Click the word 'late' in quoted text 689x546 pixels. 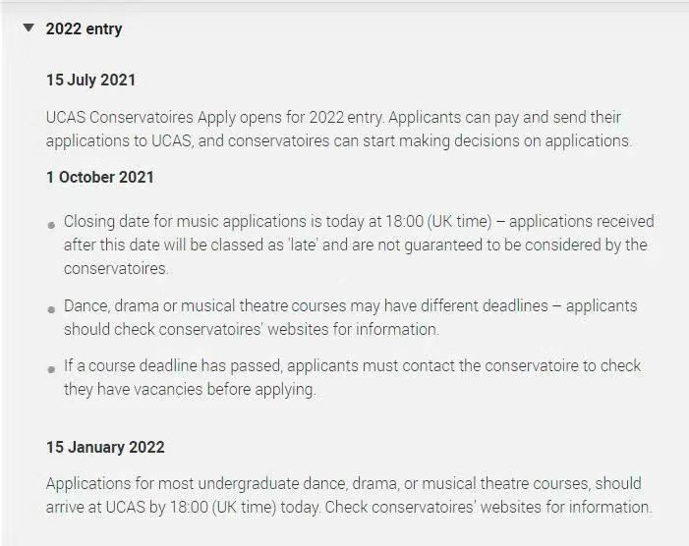coord(303,245)
